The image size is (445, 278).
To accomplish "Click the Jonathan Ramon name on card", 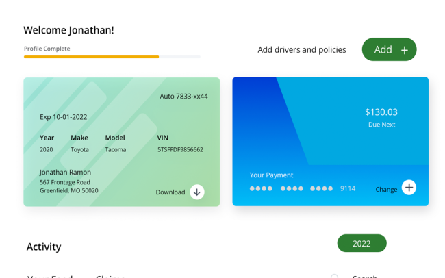I will click(65, 173).
